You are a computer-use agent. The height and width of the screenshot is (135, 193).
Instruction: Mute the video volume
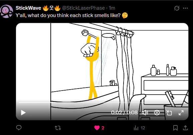click(145, 113)
